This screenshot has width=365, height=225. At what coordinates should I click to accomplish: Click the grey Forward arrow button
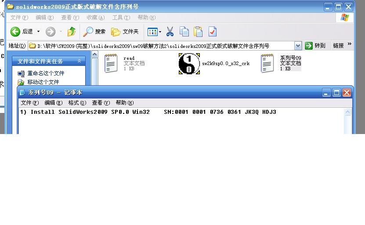[x=51, y=32]
